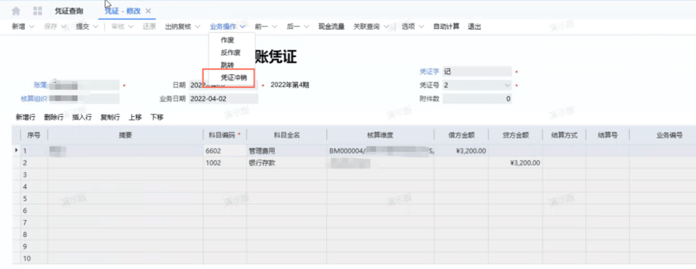
Task: Click 复制行 above the grid
Action: point(110,118)
